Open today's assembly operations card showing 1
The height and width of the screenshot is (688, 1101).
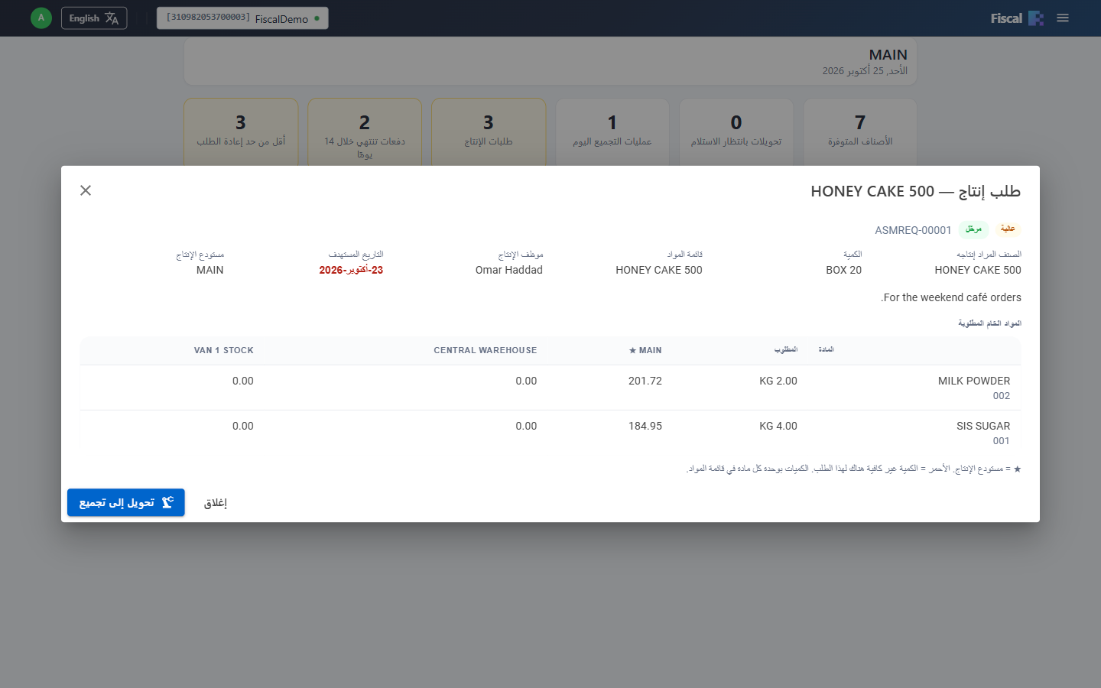(612, 131)
